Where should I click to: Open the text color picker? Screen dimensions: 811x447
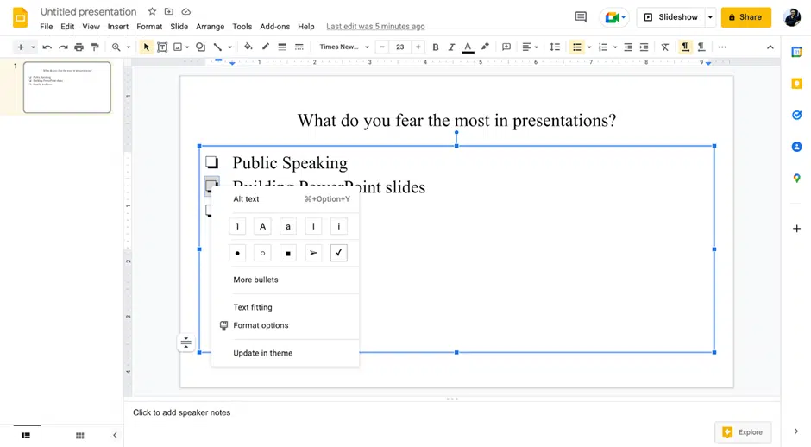tap(468, 47)
